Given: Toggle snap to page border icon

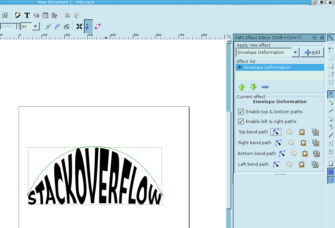Looking at the screenshot, I should (x=331, y=163).
